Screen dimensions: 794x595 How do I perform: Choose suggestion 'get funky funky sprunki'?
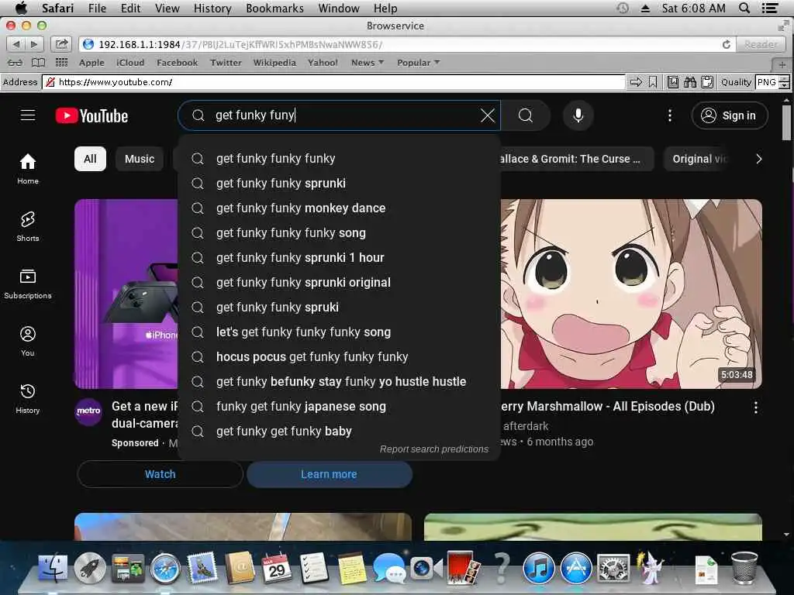pos(339,183)
